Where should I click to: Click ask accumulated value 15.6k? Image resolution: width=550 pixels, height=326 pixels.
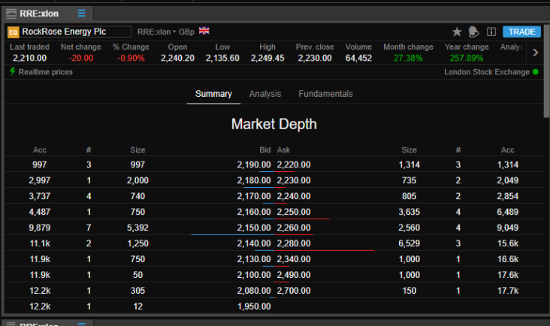tap(508, 243)
